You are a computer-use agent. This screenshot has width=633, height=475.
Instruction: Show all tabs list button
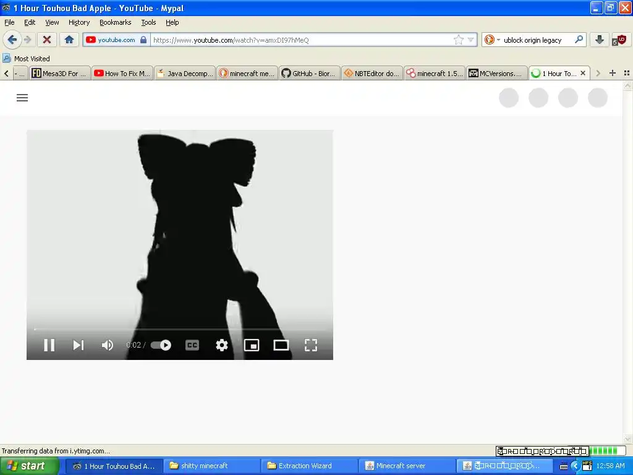coord(627,73)
